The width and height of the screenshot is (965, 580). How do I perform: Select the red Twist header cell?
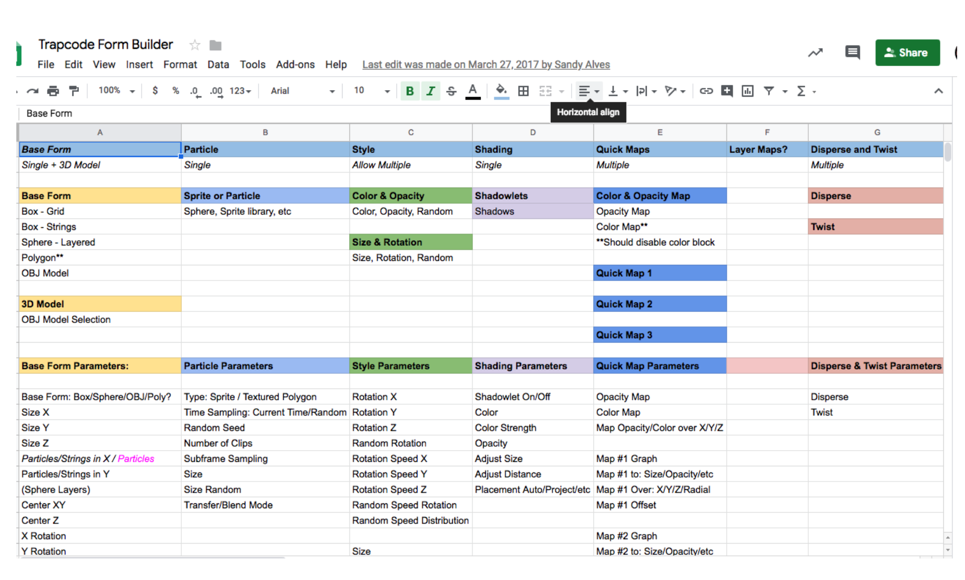coord(876,227)
